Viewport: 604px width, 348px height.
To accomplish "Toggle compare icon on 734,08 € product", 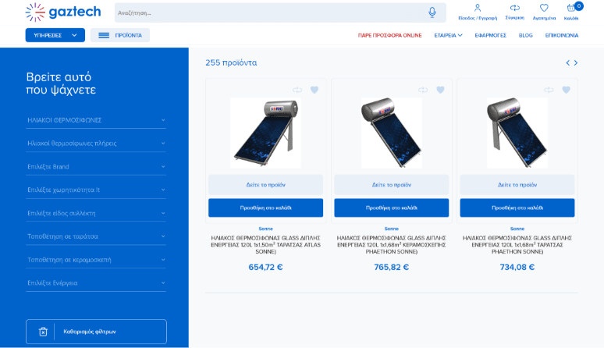I will [x=549, y=90].
